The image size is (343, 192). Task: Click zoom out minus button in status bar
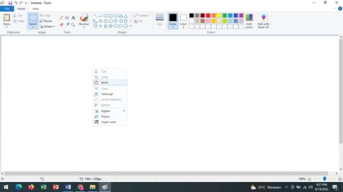tap(309, 179)
